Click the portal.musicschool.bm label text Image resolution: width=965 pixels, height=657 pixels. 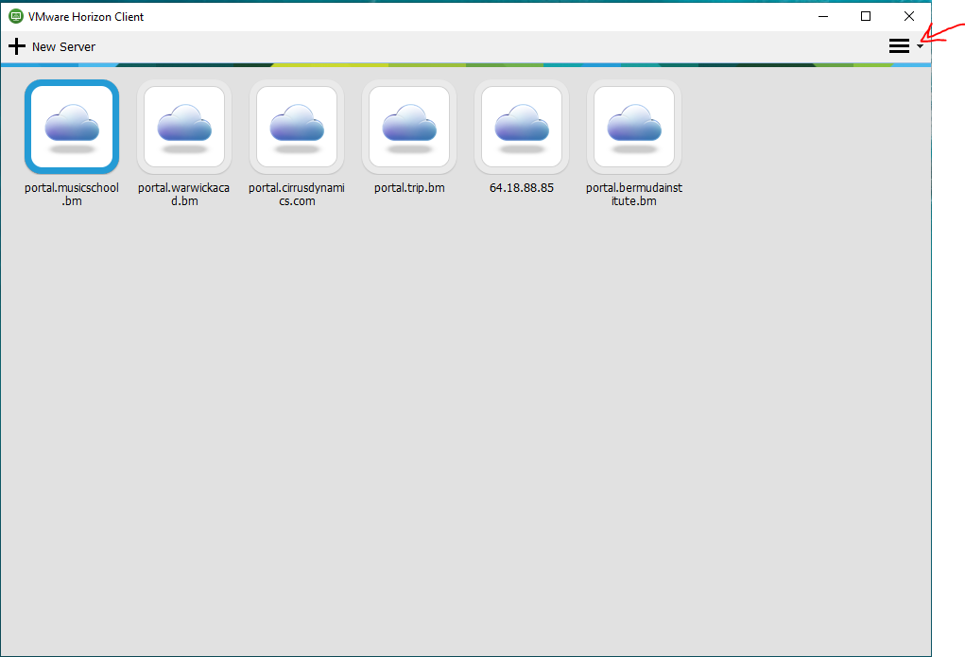pos(72,195)
